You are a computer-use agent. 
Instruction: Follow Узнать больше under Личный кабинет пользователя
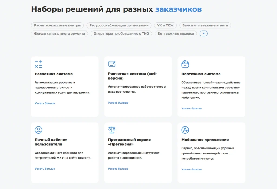[45, 169]
